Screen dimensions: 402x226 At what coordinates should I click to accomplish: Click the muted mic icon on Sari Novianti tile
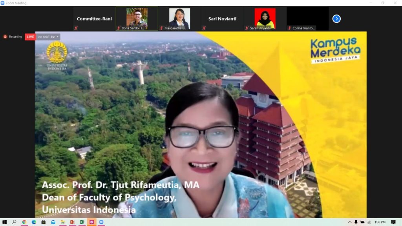tap(204, 28)
